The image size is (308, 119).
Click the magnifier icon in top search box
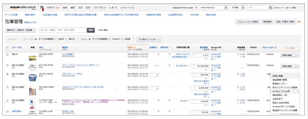pyautogui.click(x=271, y=8)
